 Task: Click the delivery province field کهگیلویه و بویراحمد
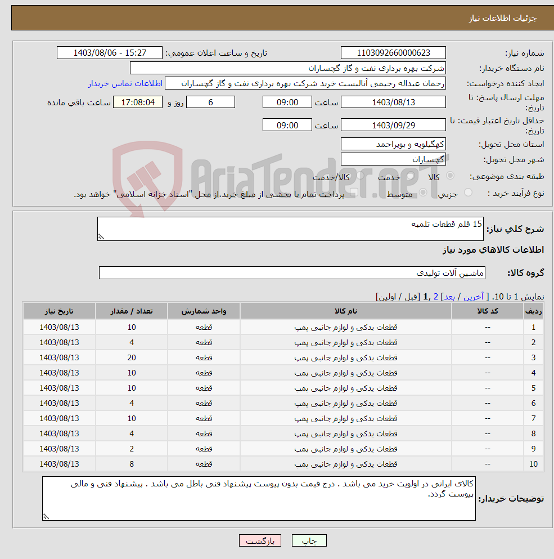[393, 144]
